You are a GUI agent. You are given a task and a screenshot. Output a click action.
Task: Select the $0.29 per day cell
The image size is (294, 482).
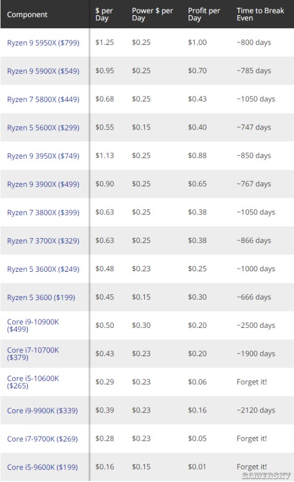(x=104, y=382)
